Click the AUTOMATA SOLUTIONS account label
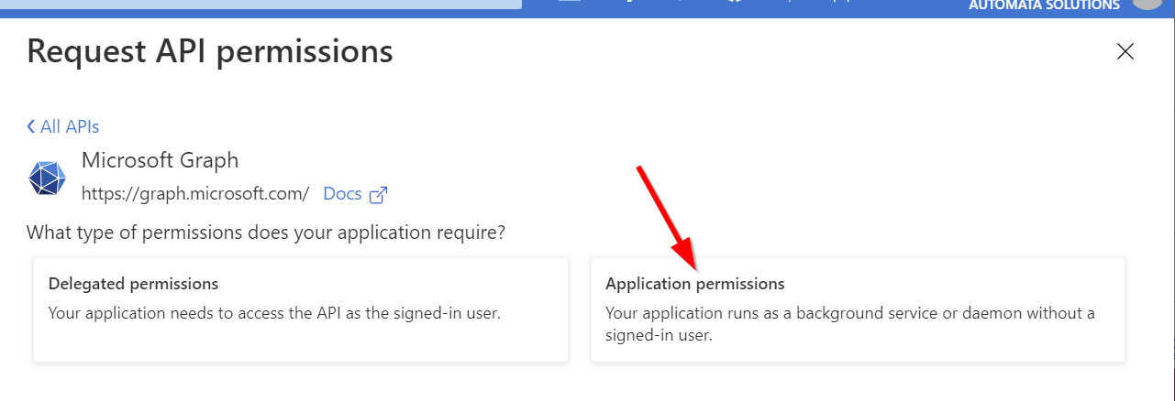 pos(1043,5)
